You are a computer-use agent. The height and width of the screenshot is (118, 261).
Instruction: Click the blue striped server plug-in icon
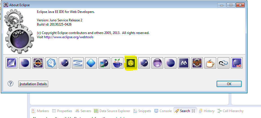[78, 63]
